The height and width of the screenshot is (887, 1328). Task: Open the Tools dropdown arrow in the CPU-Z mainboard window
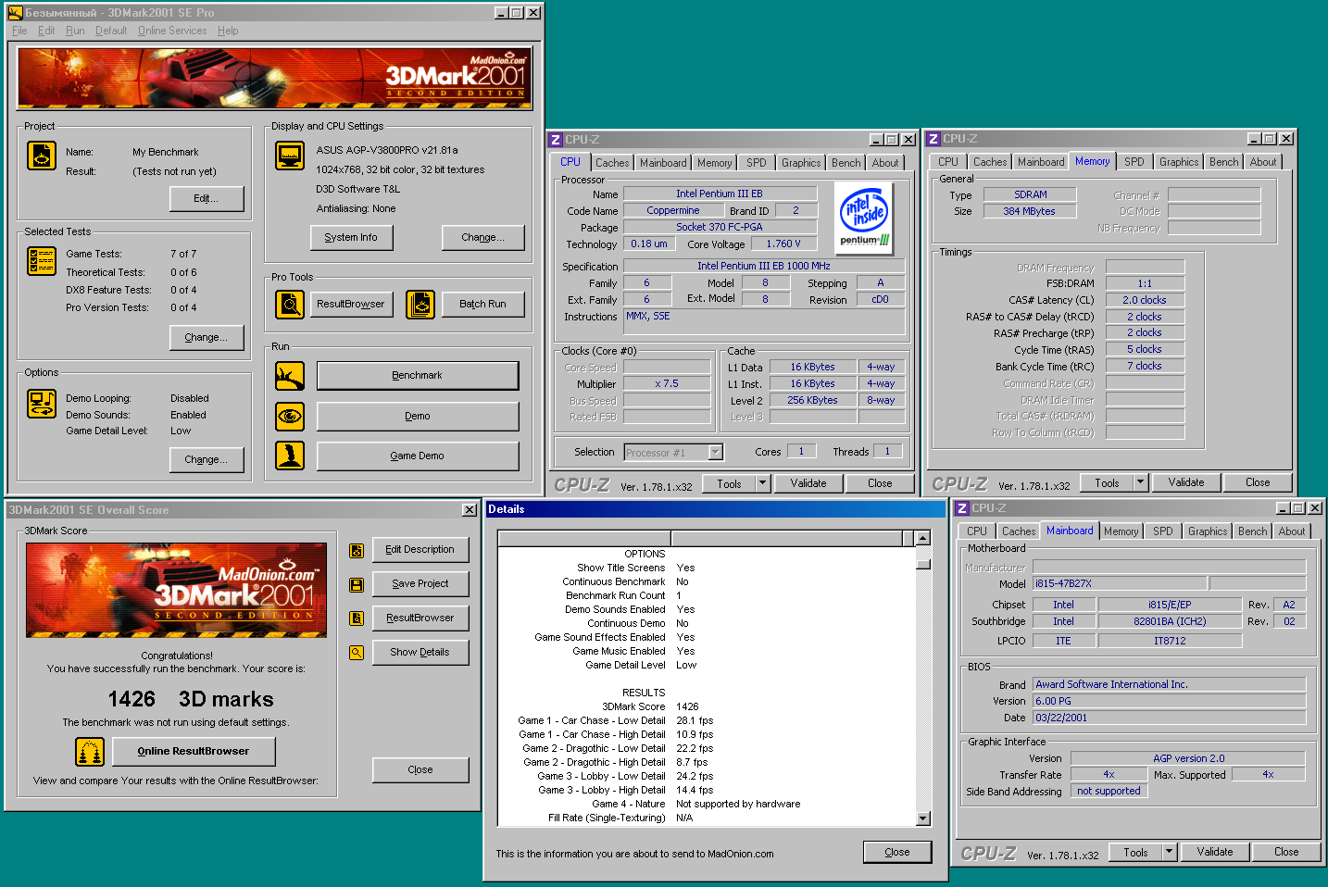(1170, 852)
